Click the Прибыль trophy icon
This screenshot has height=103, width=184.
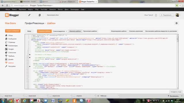[6, 56]
